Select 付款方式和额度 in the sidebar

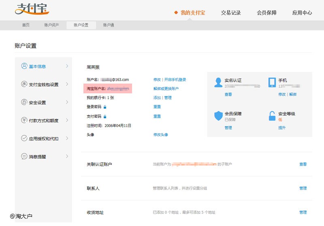44,121
